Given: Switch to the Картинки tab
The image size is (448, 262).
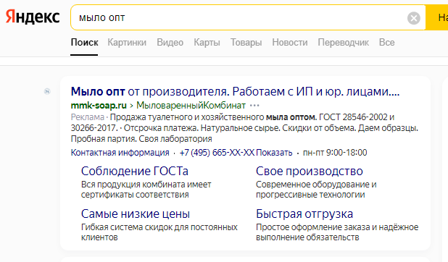Looking at the screenshot, I should tap(127, 43).
